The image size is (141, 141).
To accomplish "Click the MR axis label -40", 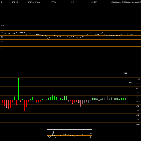I will point(138,111).
